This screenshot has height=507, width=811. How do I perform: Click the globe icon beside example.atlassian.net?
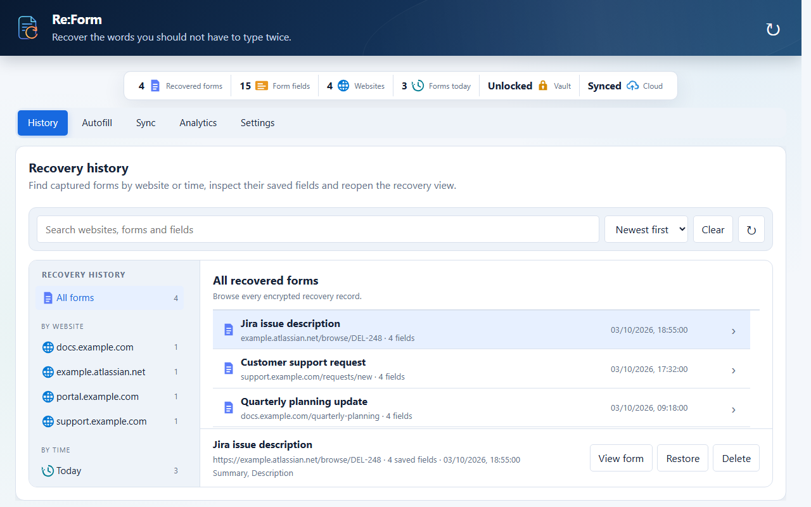(x=48, y=372)
